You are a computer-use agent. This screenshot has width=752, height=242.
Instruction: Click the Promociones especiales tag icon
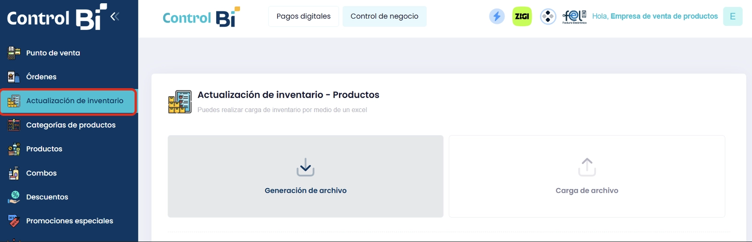tap(14, 221)
